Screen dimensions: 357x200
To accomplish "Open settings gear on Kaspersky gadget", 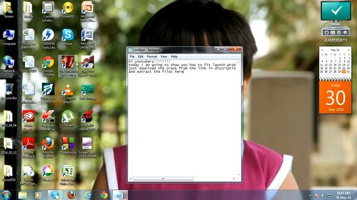I will coord(345,32).
